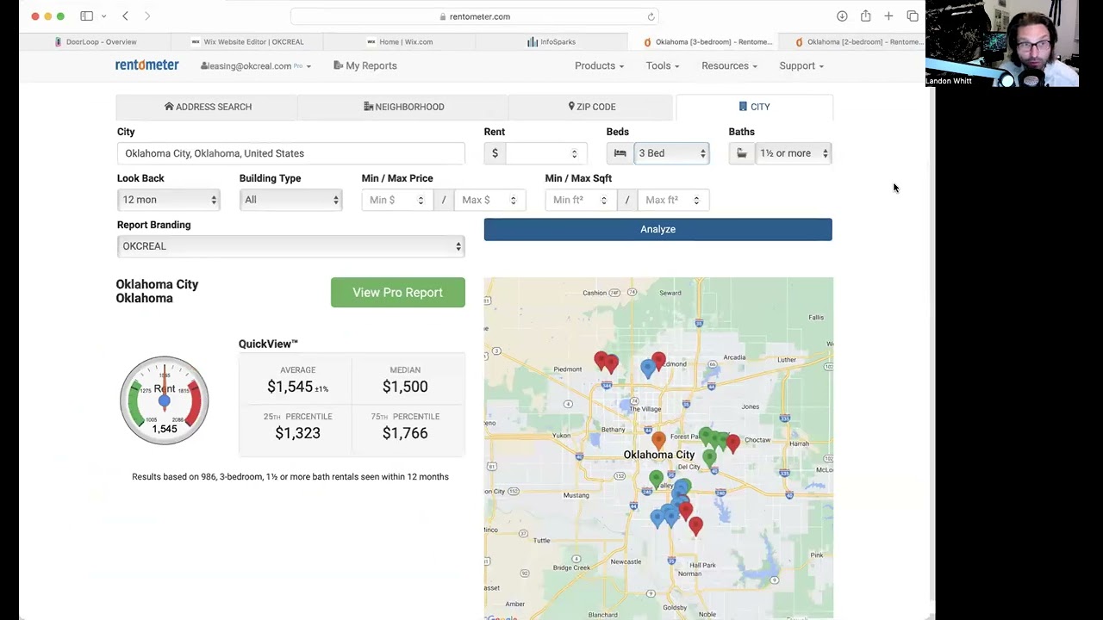1103x620 pixels.
Task: Select the Address Search tab
Action: click(208, 107)
